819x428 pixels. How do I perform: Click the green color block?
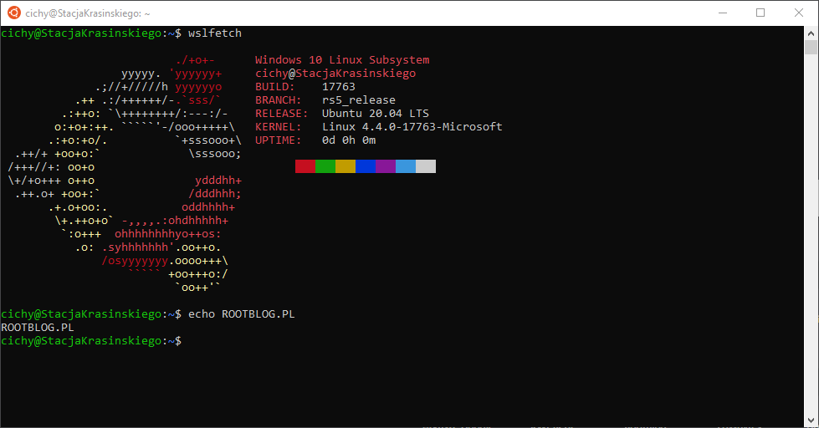325,166
